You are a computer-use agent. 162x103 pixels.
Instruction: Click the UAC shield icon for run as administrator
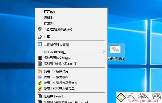[40, 29]
